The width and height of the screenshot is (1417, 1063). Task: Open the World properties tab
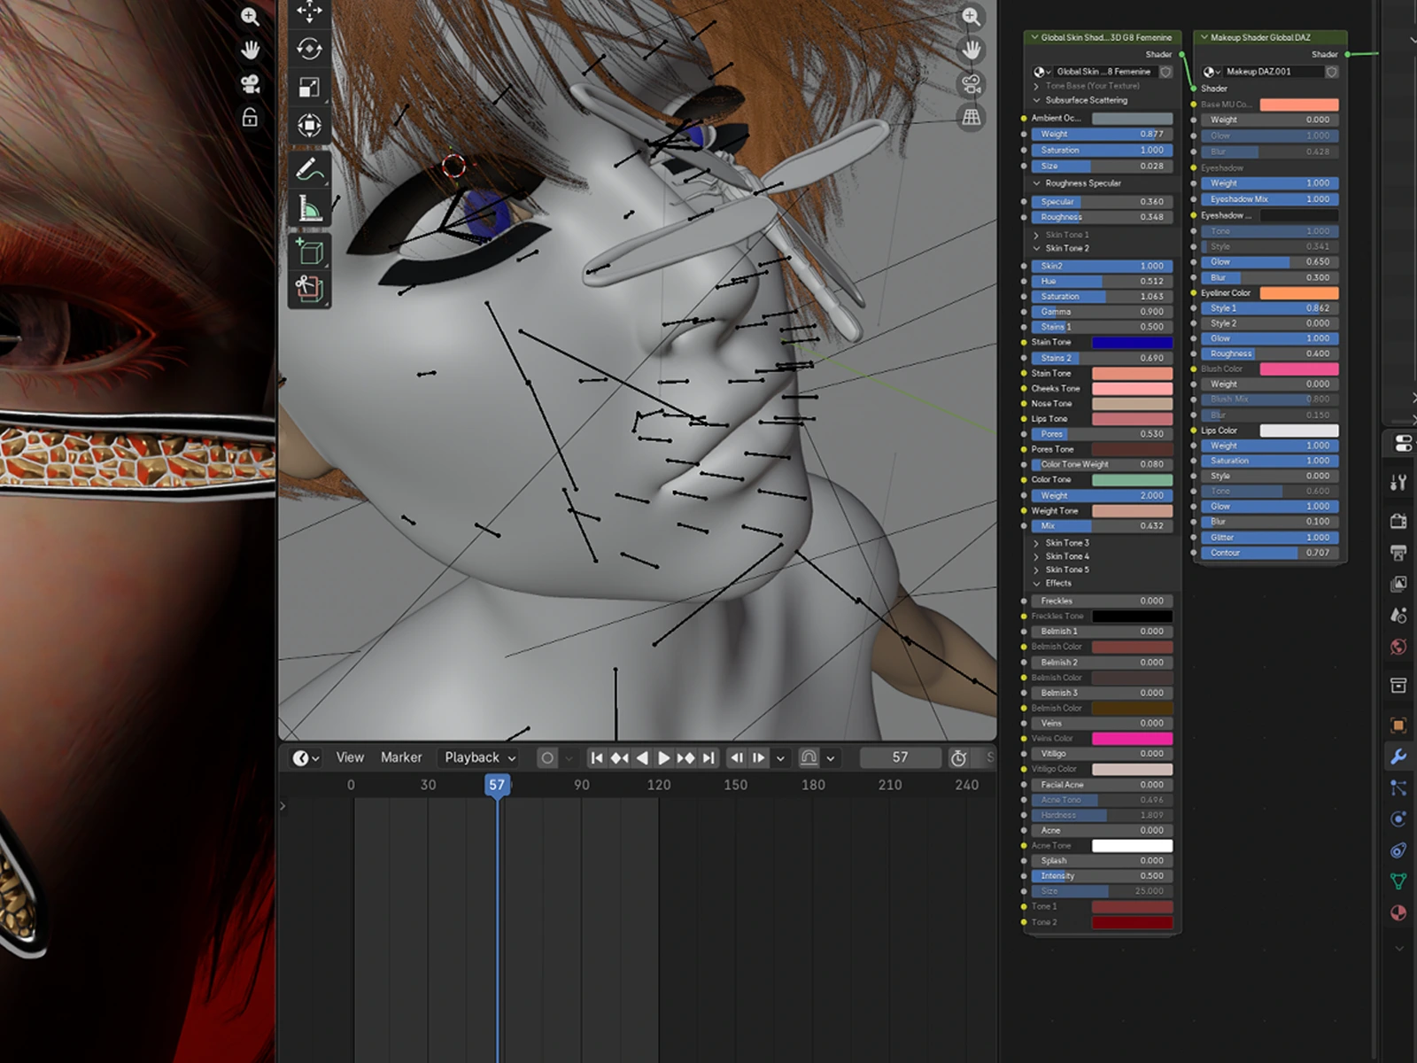coord(1398,647)
